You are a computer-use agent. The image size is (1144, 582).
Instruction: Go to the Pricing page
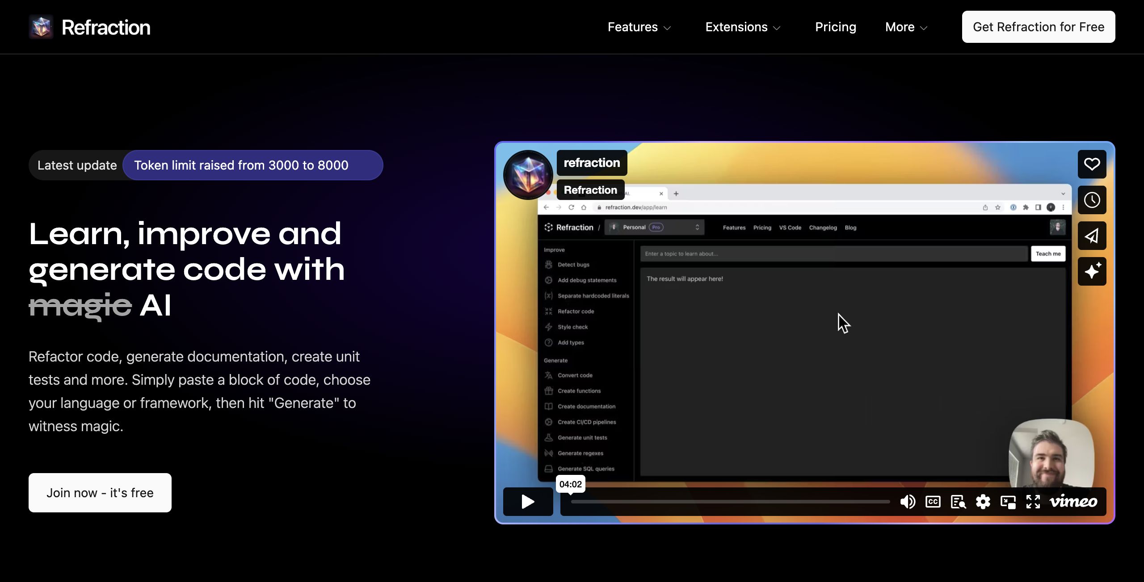coord(835,27)
